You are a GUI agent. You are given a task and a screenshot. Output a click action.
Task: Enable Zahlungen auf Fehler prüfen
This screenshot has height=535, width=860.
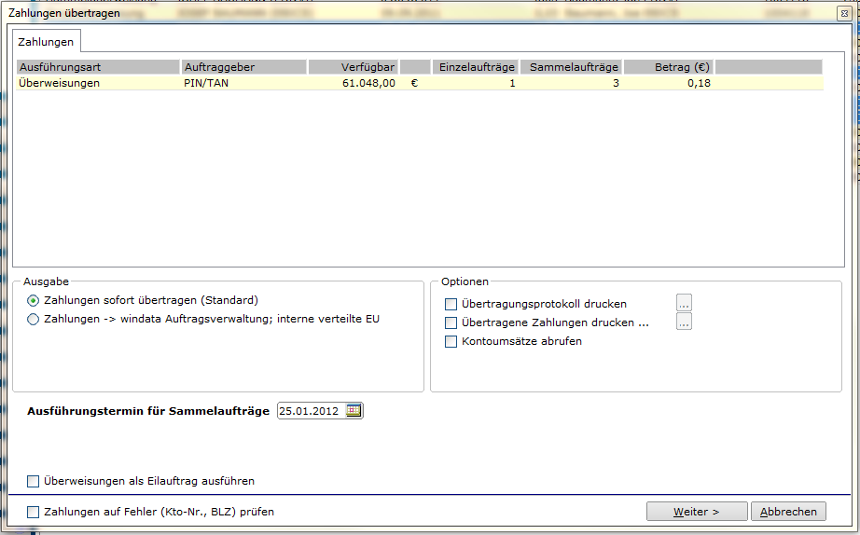click(x=34, y=512)
